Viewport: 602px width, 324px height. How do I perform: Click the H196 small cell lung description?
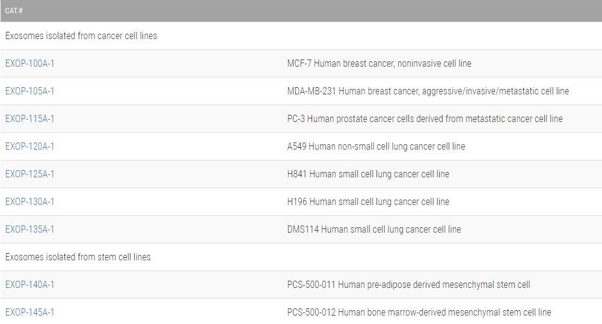pyautogui.click(x=368, y=202)
